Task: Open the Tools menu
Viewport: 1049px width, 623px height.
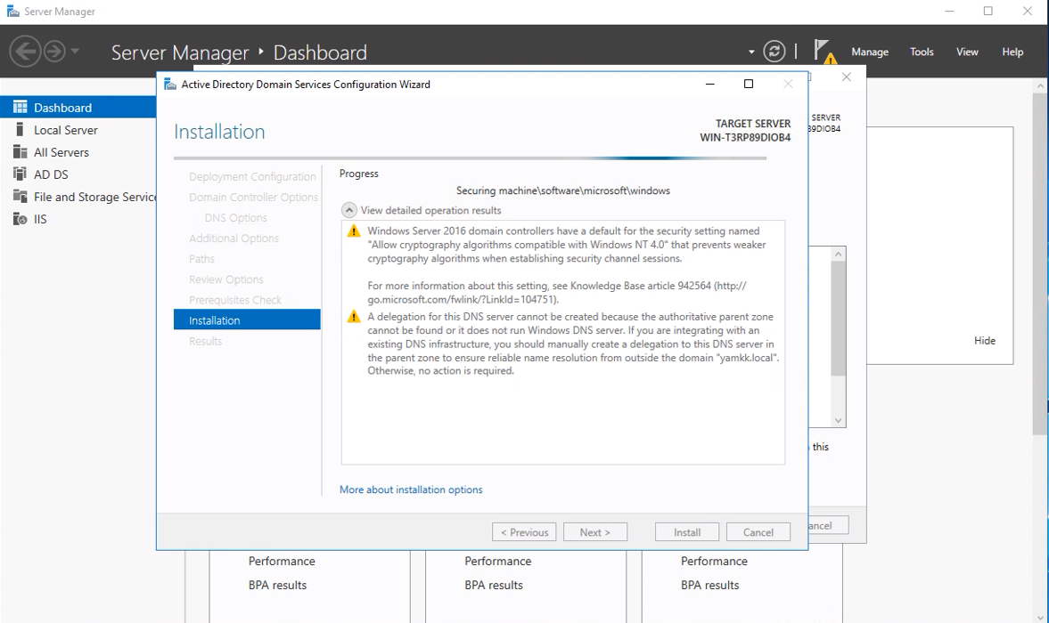Action: [921, 52]
